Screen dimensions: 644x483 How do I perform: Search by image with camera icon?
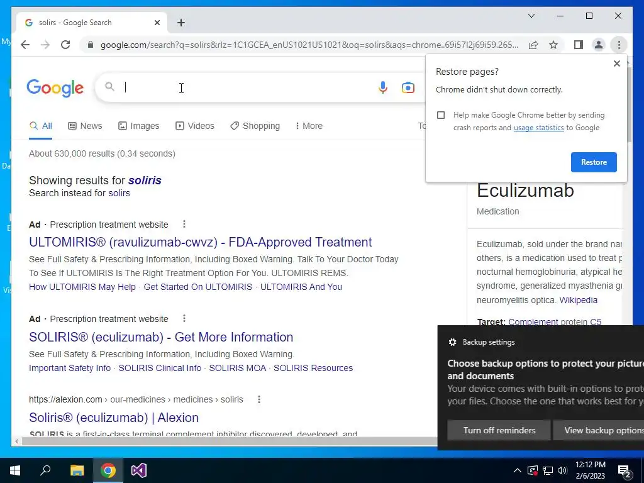408,87
